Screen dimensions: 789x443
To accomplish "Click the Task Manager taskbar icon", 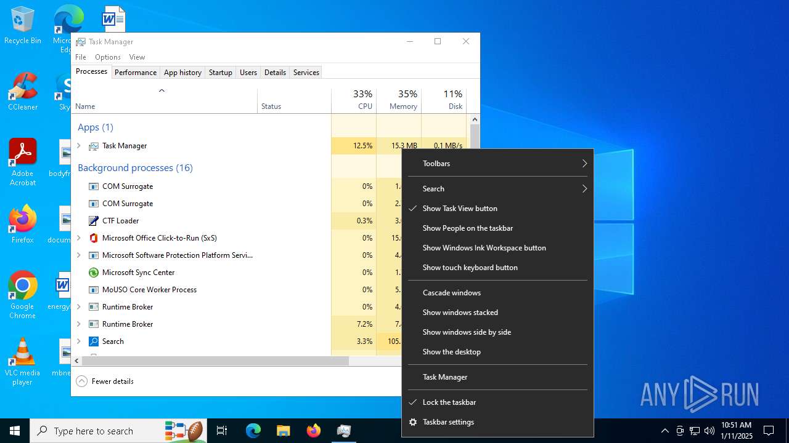I will (x=344, y=431).
